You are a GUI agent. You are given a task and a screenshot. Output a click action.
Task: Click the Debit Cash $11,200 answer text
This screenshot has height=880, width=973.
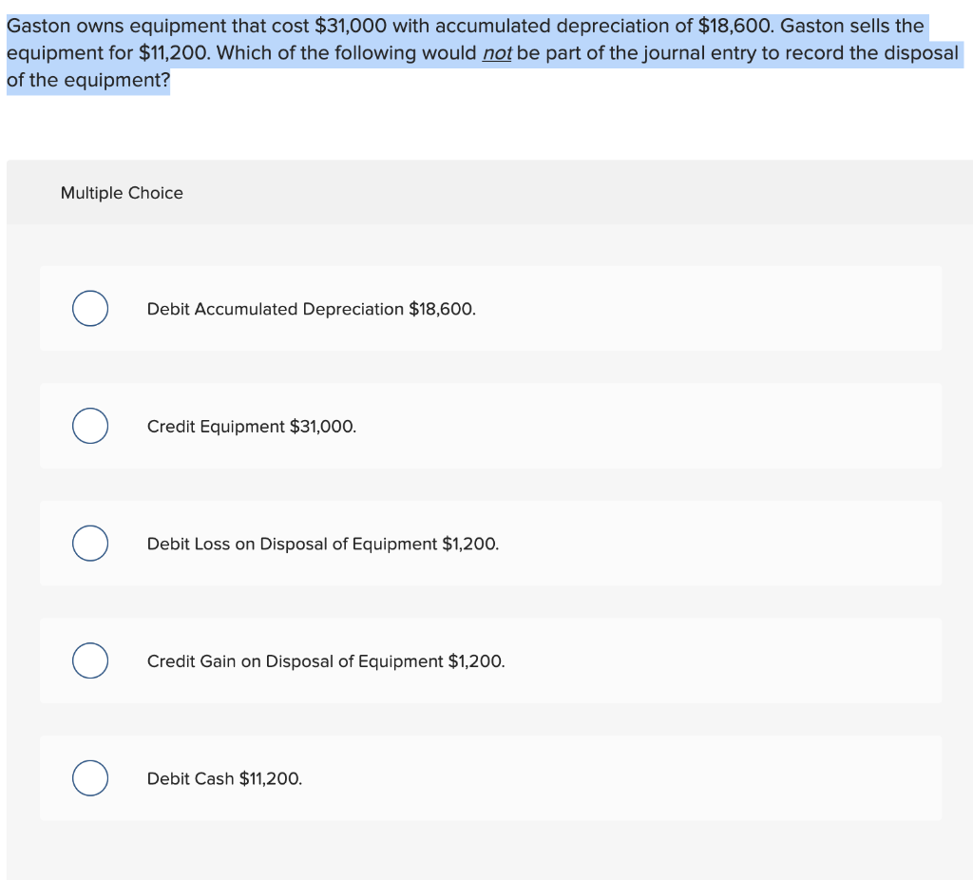coord(224,778)
